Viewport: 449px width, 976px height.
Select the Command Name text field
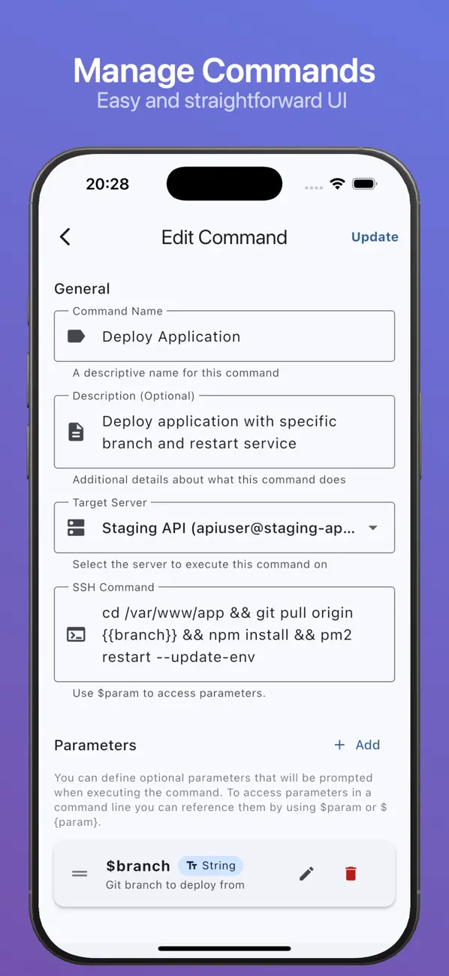tap(224, 336)
